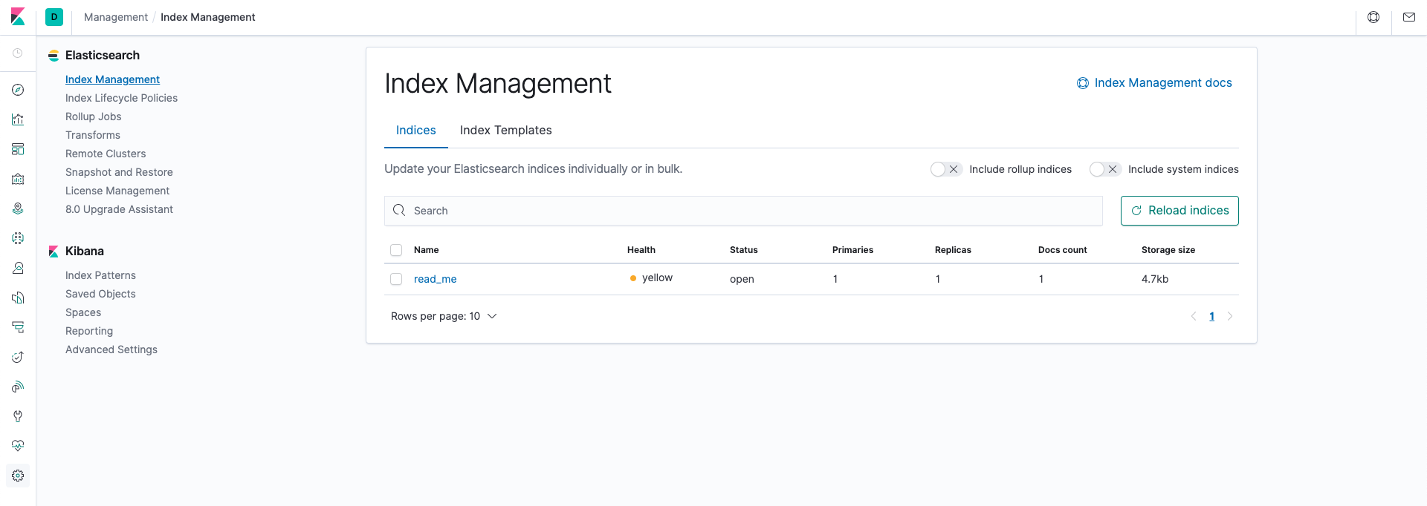Open Rollup Jobs in sidebar

point(93,116)
